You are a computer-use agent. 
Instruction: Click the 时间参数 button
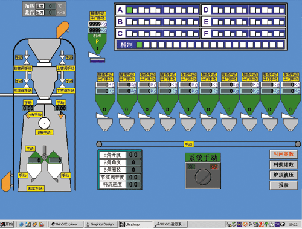tap(283, 155)
